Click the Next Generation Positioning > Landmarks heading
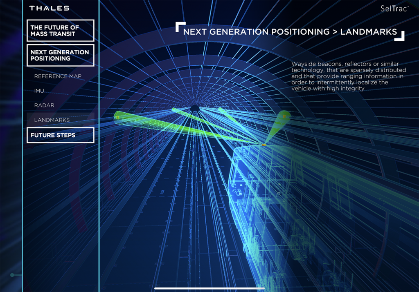This screenshot has height=292, width=419. click(x=290, y=32)
